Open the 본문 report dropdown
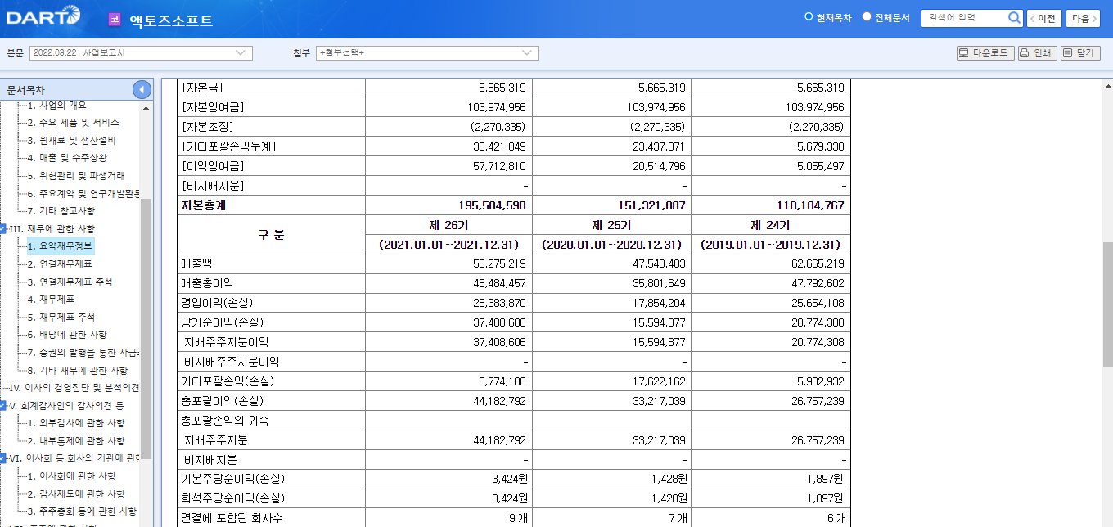The image size is (1113, 527). pyautogui.click(x=141, y=53)
